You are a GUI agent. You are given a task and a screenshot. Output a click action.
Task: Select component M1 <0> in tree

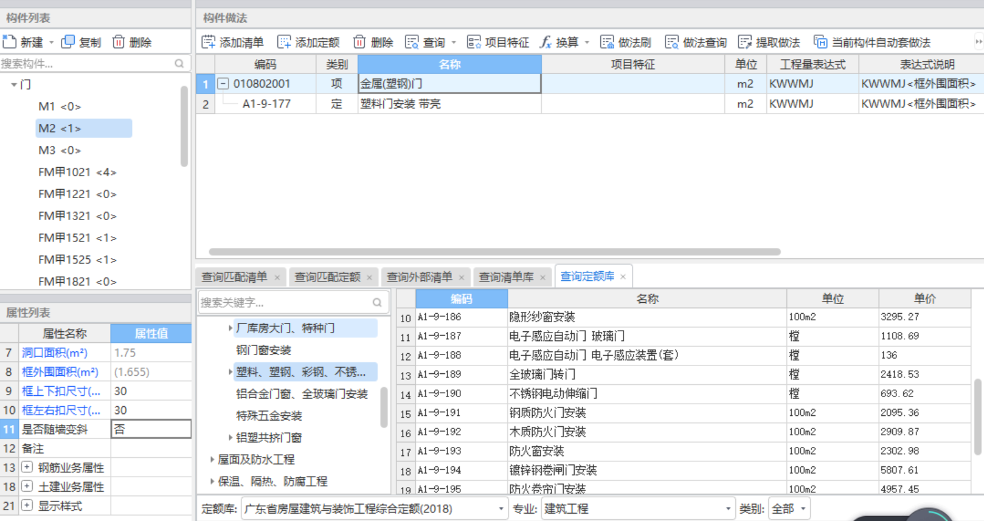click(60, 106)
